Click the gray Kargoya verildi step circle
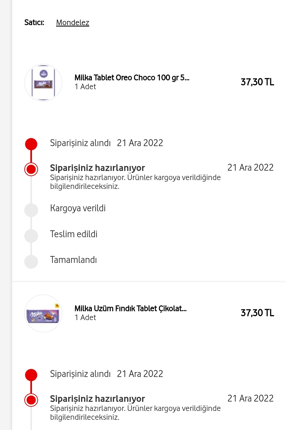 pyautogui.click(x=31, y=210)
